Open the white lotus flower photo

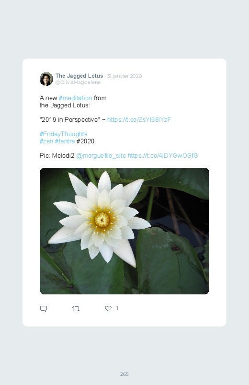click(124, 231)
